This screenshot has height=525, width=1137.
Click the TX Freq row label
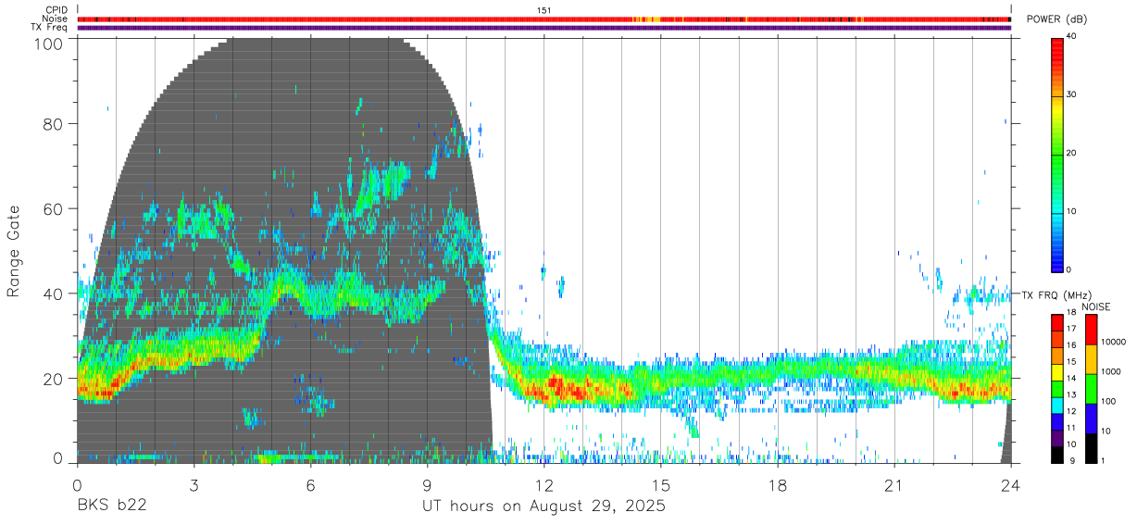pos(50,27)
